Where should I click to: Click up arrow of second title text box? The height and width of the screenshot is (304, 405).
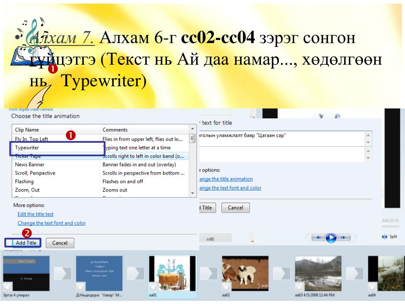click(x=368, y=151)
